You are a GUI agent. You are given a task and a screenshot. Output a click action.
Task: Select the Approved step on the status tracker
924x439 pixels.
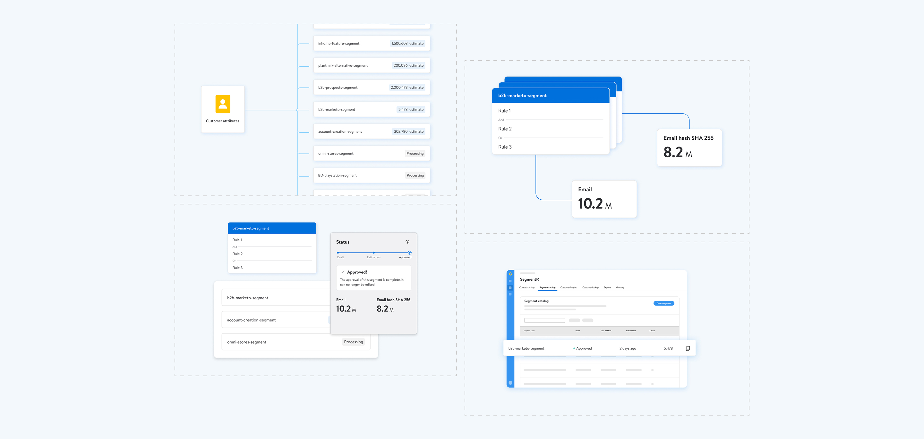409,253
